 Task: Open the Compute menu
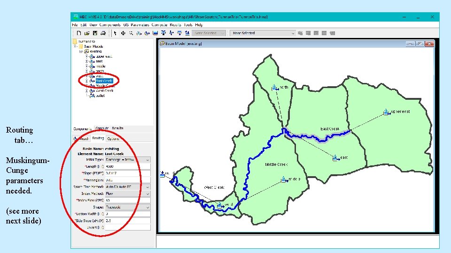pyautogui.click(x=159, y=25)
